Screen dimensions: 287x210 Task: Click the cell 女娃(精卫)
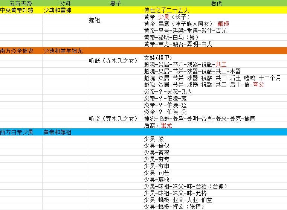pos(215,58)
